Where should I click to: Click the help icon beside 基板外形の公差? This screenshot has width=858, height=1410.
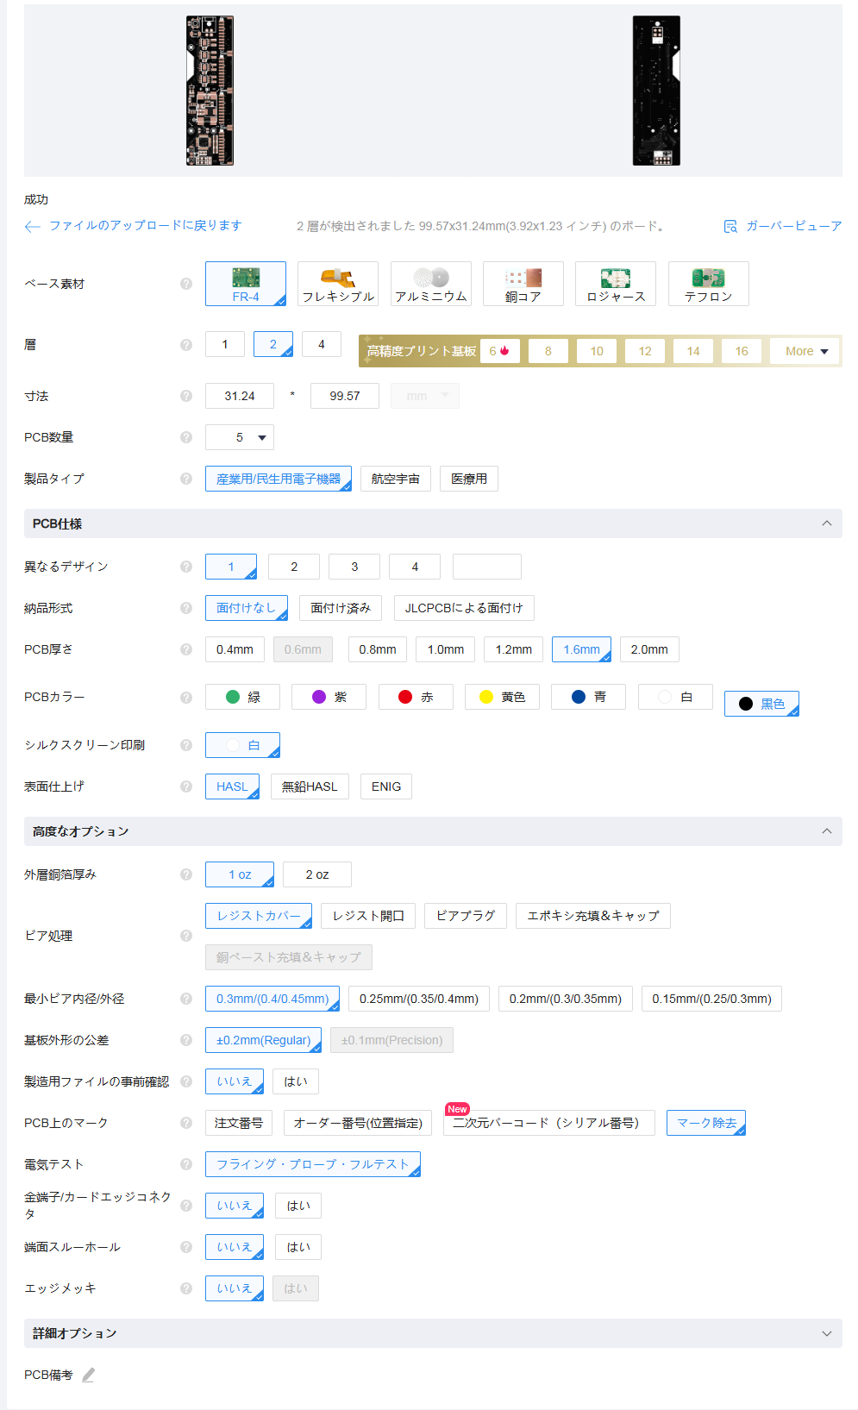(186, 1040)
